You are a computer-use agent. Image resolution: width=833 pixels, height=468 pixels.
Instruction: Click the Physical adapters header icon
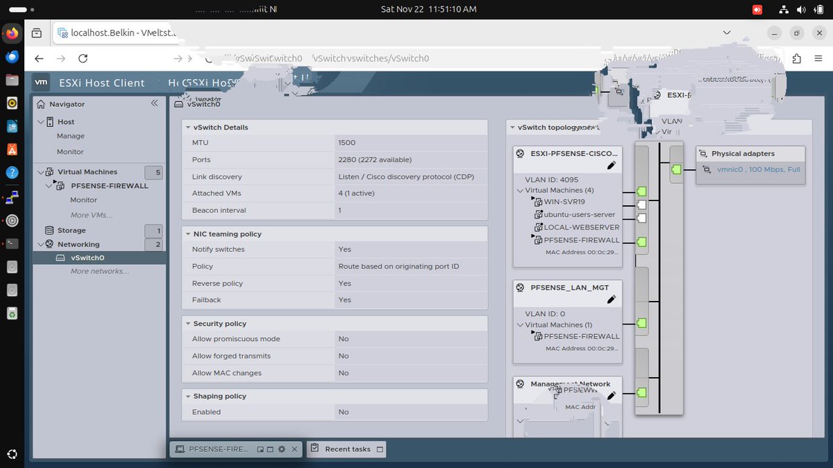[x=704, y=153]
